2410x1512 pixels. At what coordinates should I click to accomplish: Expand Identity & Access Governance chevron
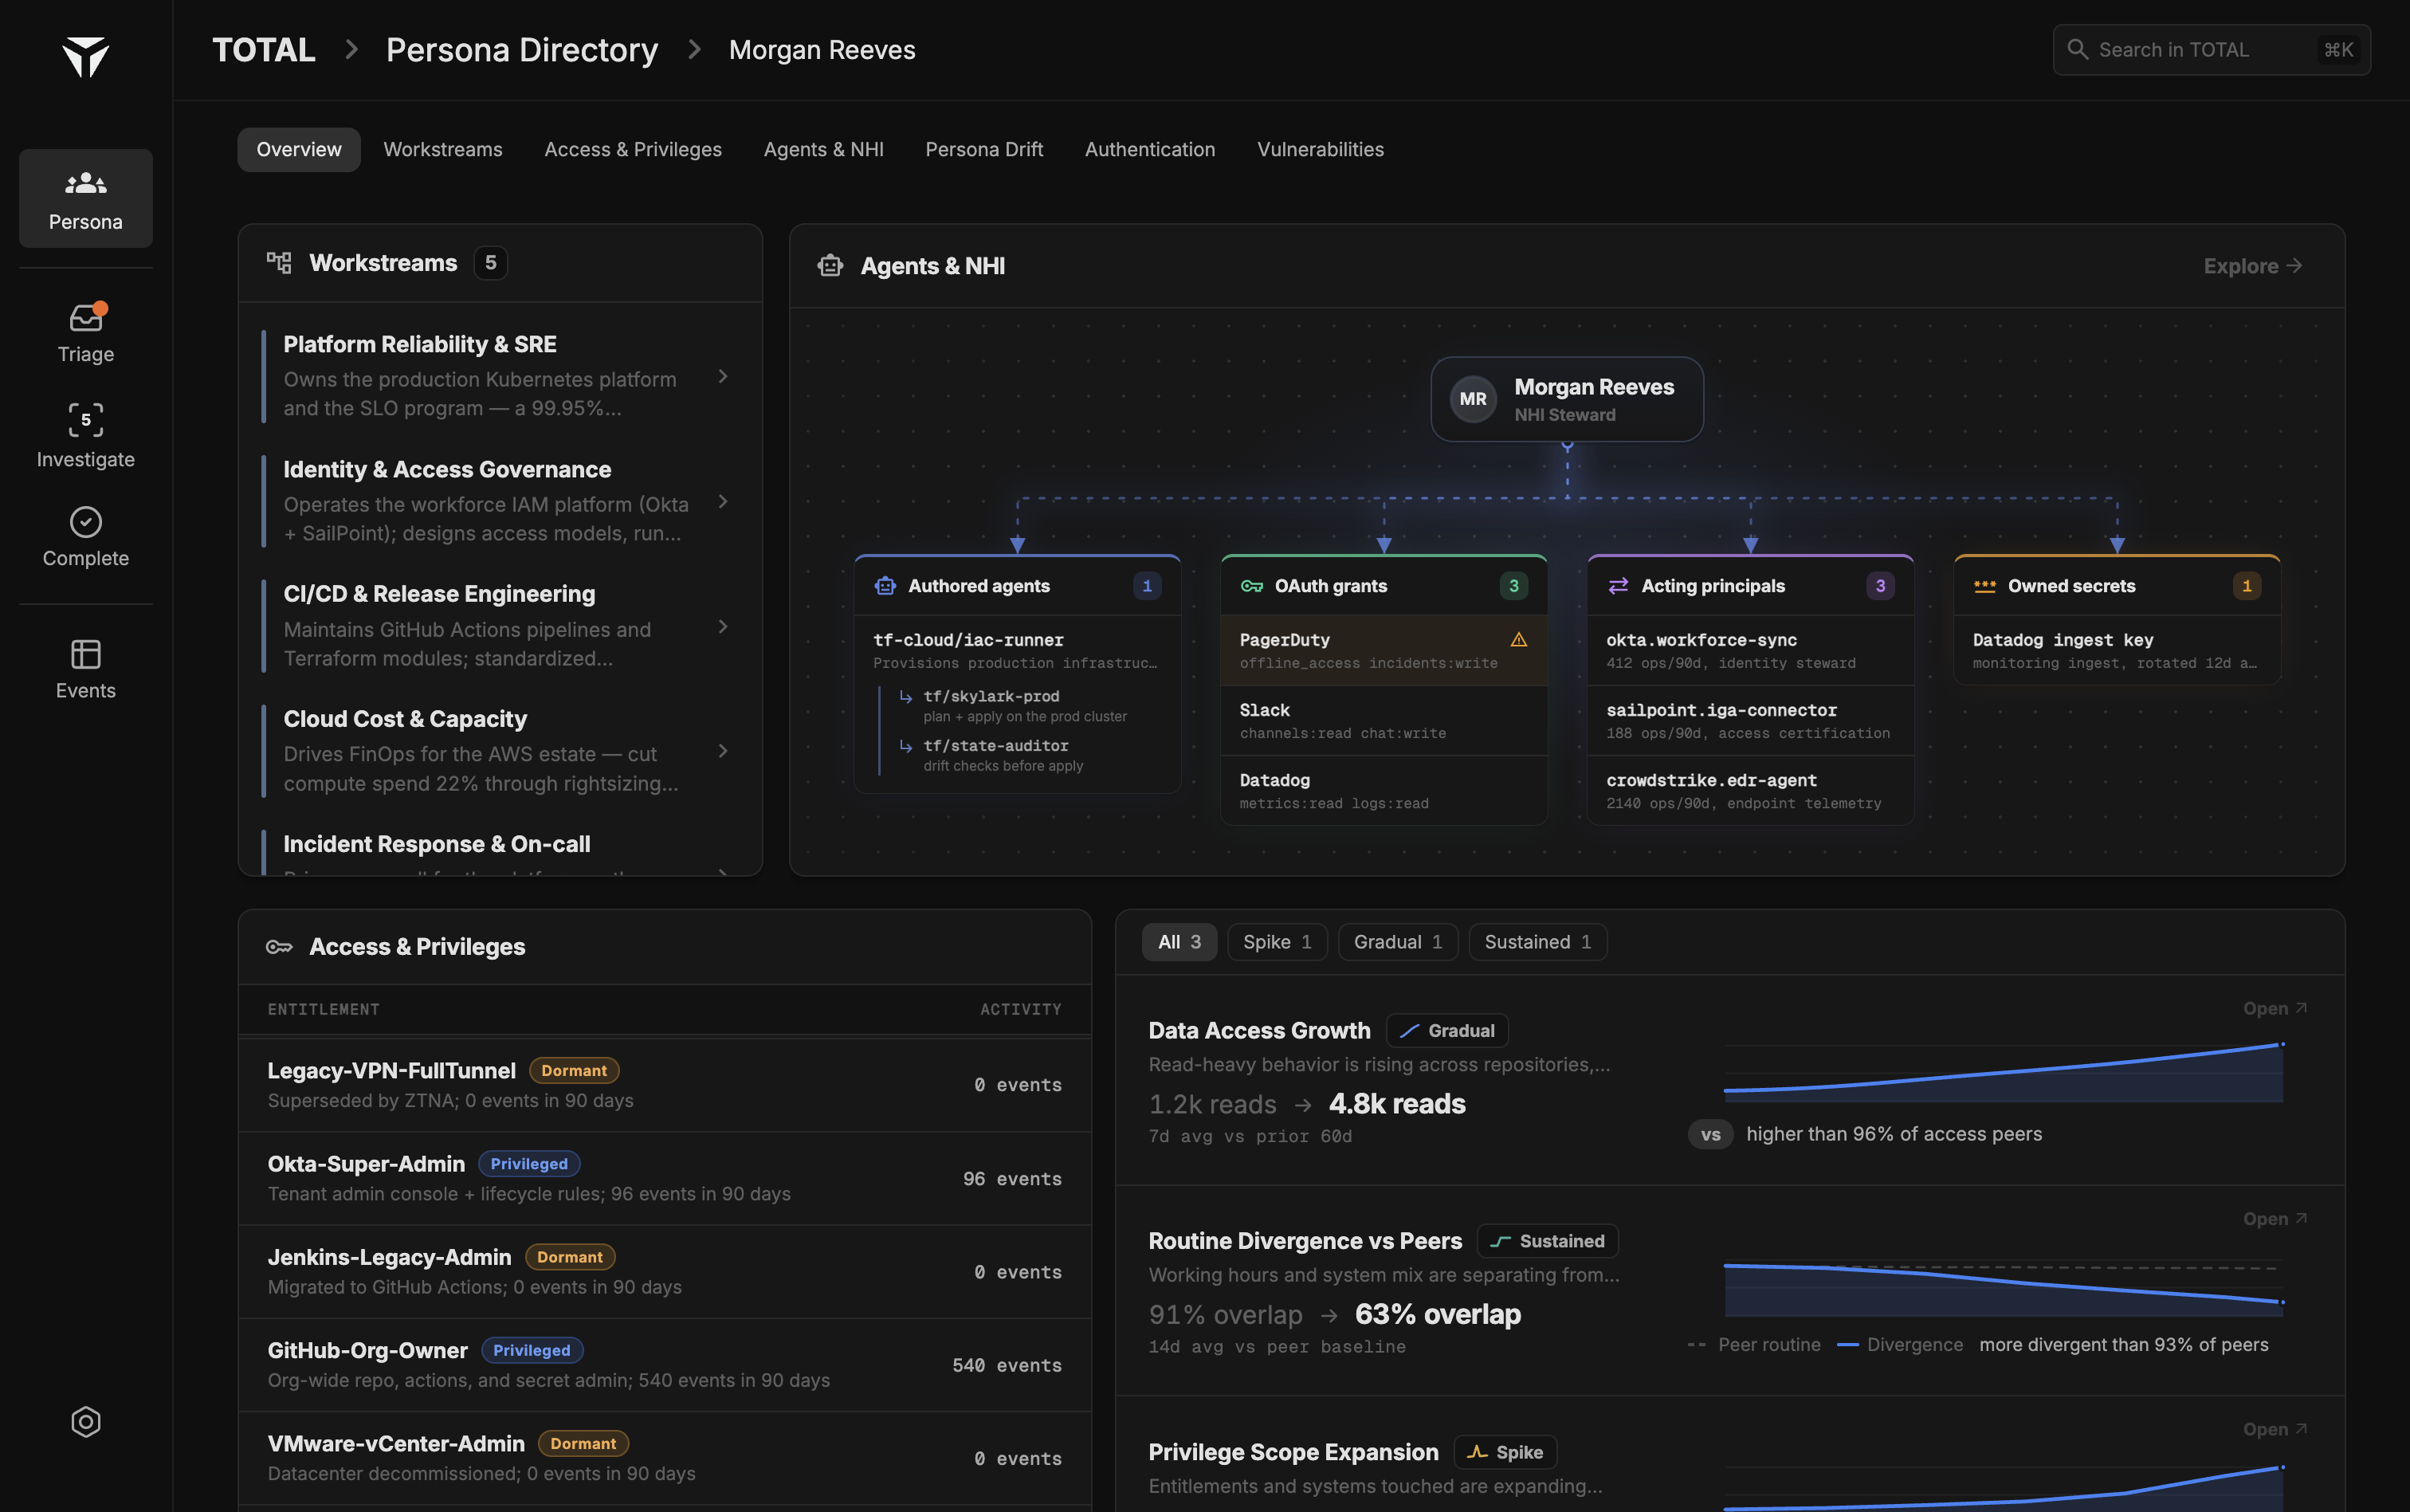pos(723,501)
